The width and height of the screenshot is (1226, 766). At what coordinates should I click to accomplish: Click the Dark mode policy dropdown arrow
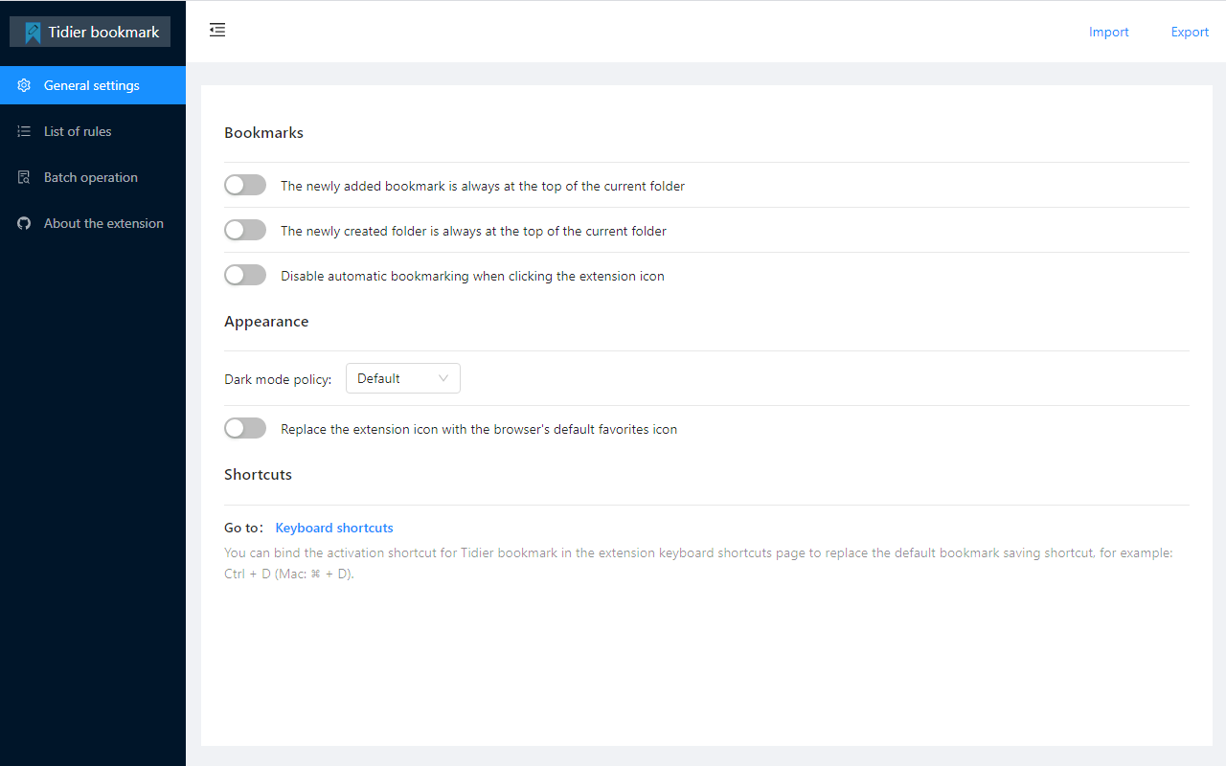[x=443, y=378]
